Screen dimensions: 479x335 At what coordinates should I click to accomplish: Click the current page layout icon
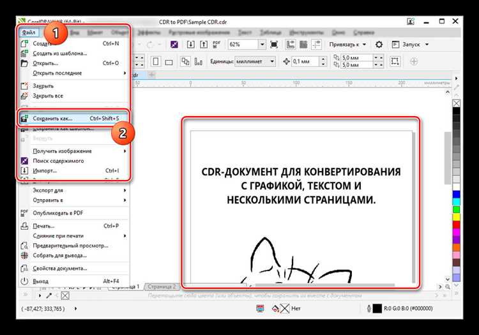pos(198,62)
